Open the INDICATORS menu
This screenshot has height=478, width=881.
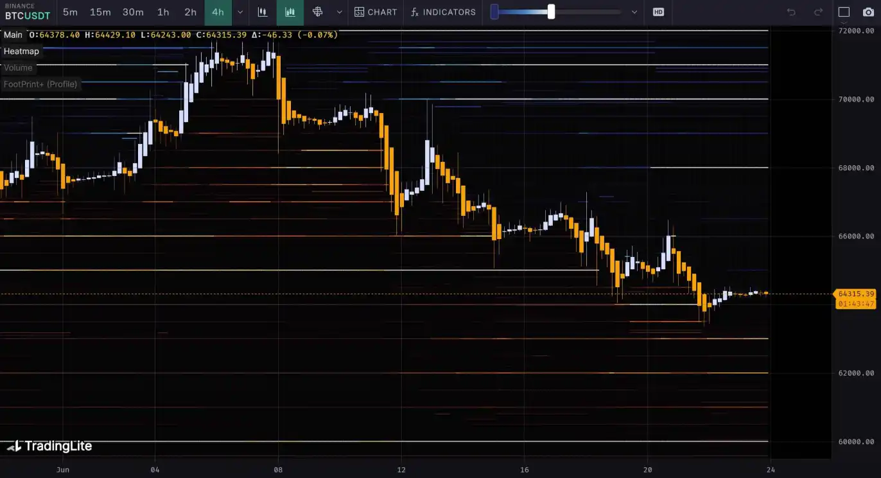(x=443, y=12)
